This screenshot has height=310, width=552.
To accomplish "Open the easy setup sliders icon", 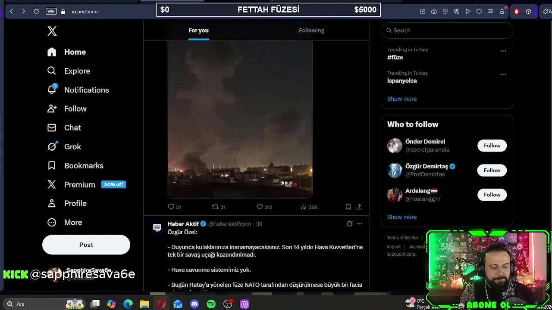I will (x=490, y=12).
